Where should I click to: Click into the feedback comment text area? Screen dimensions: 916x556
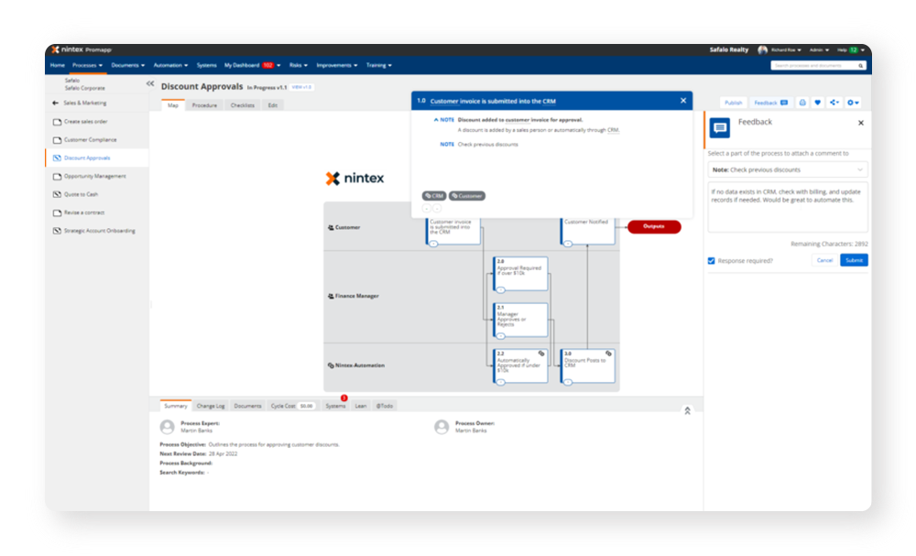787,207
